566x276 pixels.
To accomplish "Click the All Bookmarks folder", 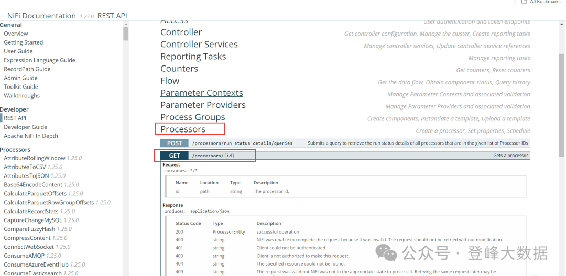I will pos(541,2).
